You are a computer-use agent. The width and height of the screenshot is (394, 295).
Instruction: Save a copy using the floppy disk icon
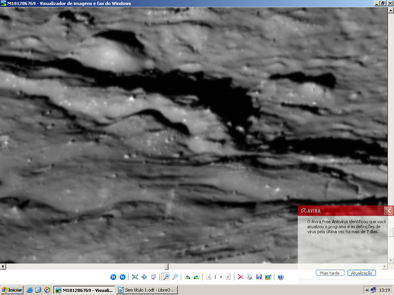coord(259,277)
